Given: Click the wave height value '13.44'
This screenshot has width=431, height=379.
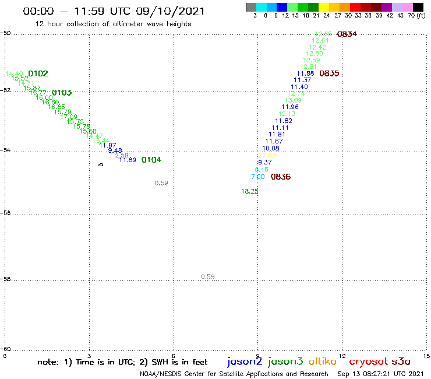Looking at the screenshot, I should [101, 141].
